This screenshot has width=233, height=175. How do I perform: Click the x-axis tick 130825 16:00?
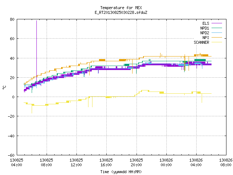(x=106, y=163)
